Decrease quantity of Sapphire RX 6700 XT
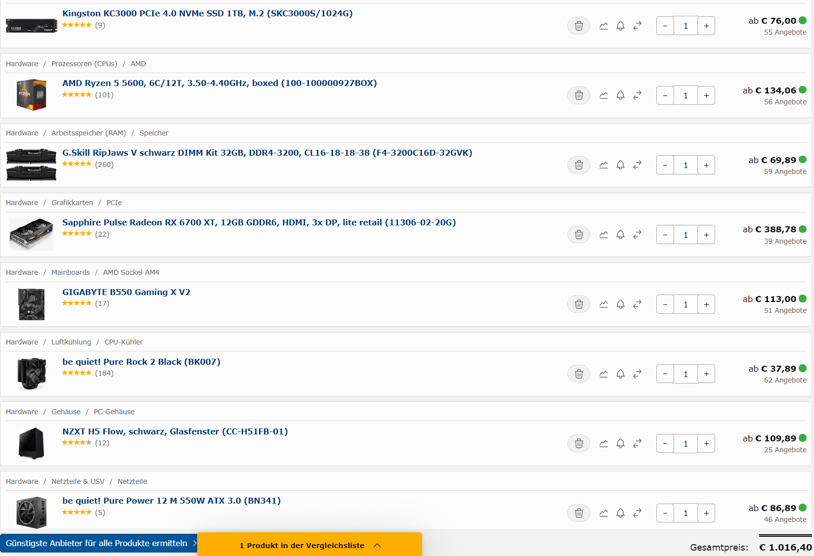This screenshot has height=556, width=814. [665, 235]
